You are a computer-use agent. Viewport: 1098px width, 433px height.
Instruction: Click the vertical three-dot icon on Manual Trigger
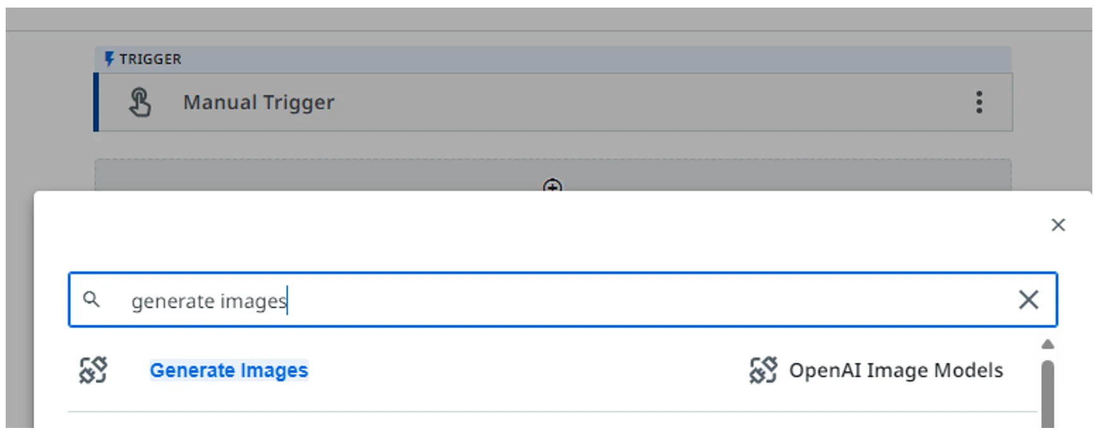tap(979, 102)
